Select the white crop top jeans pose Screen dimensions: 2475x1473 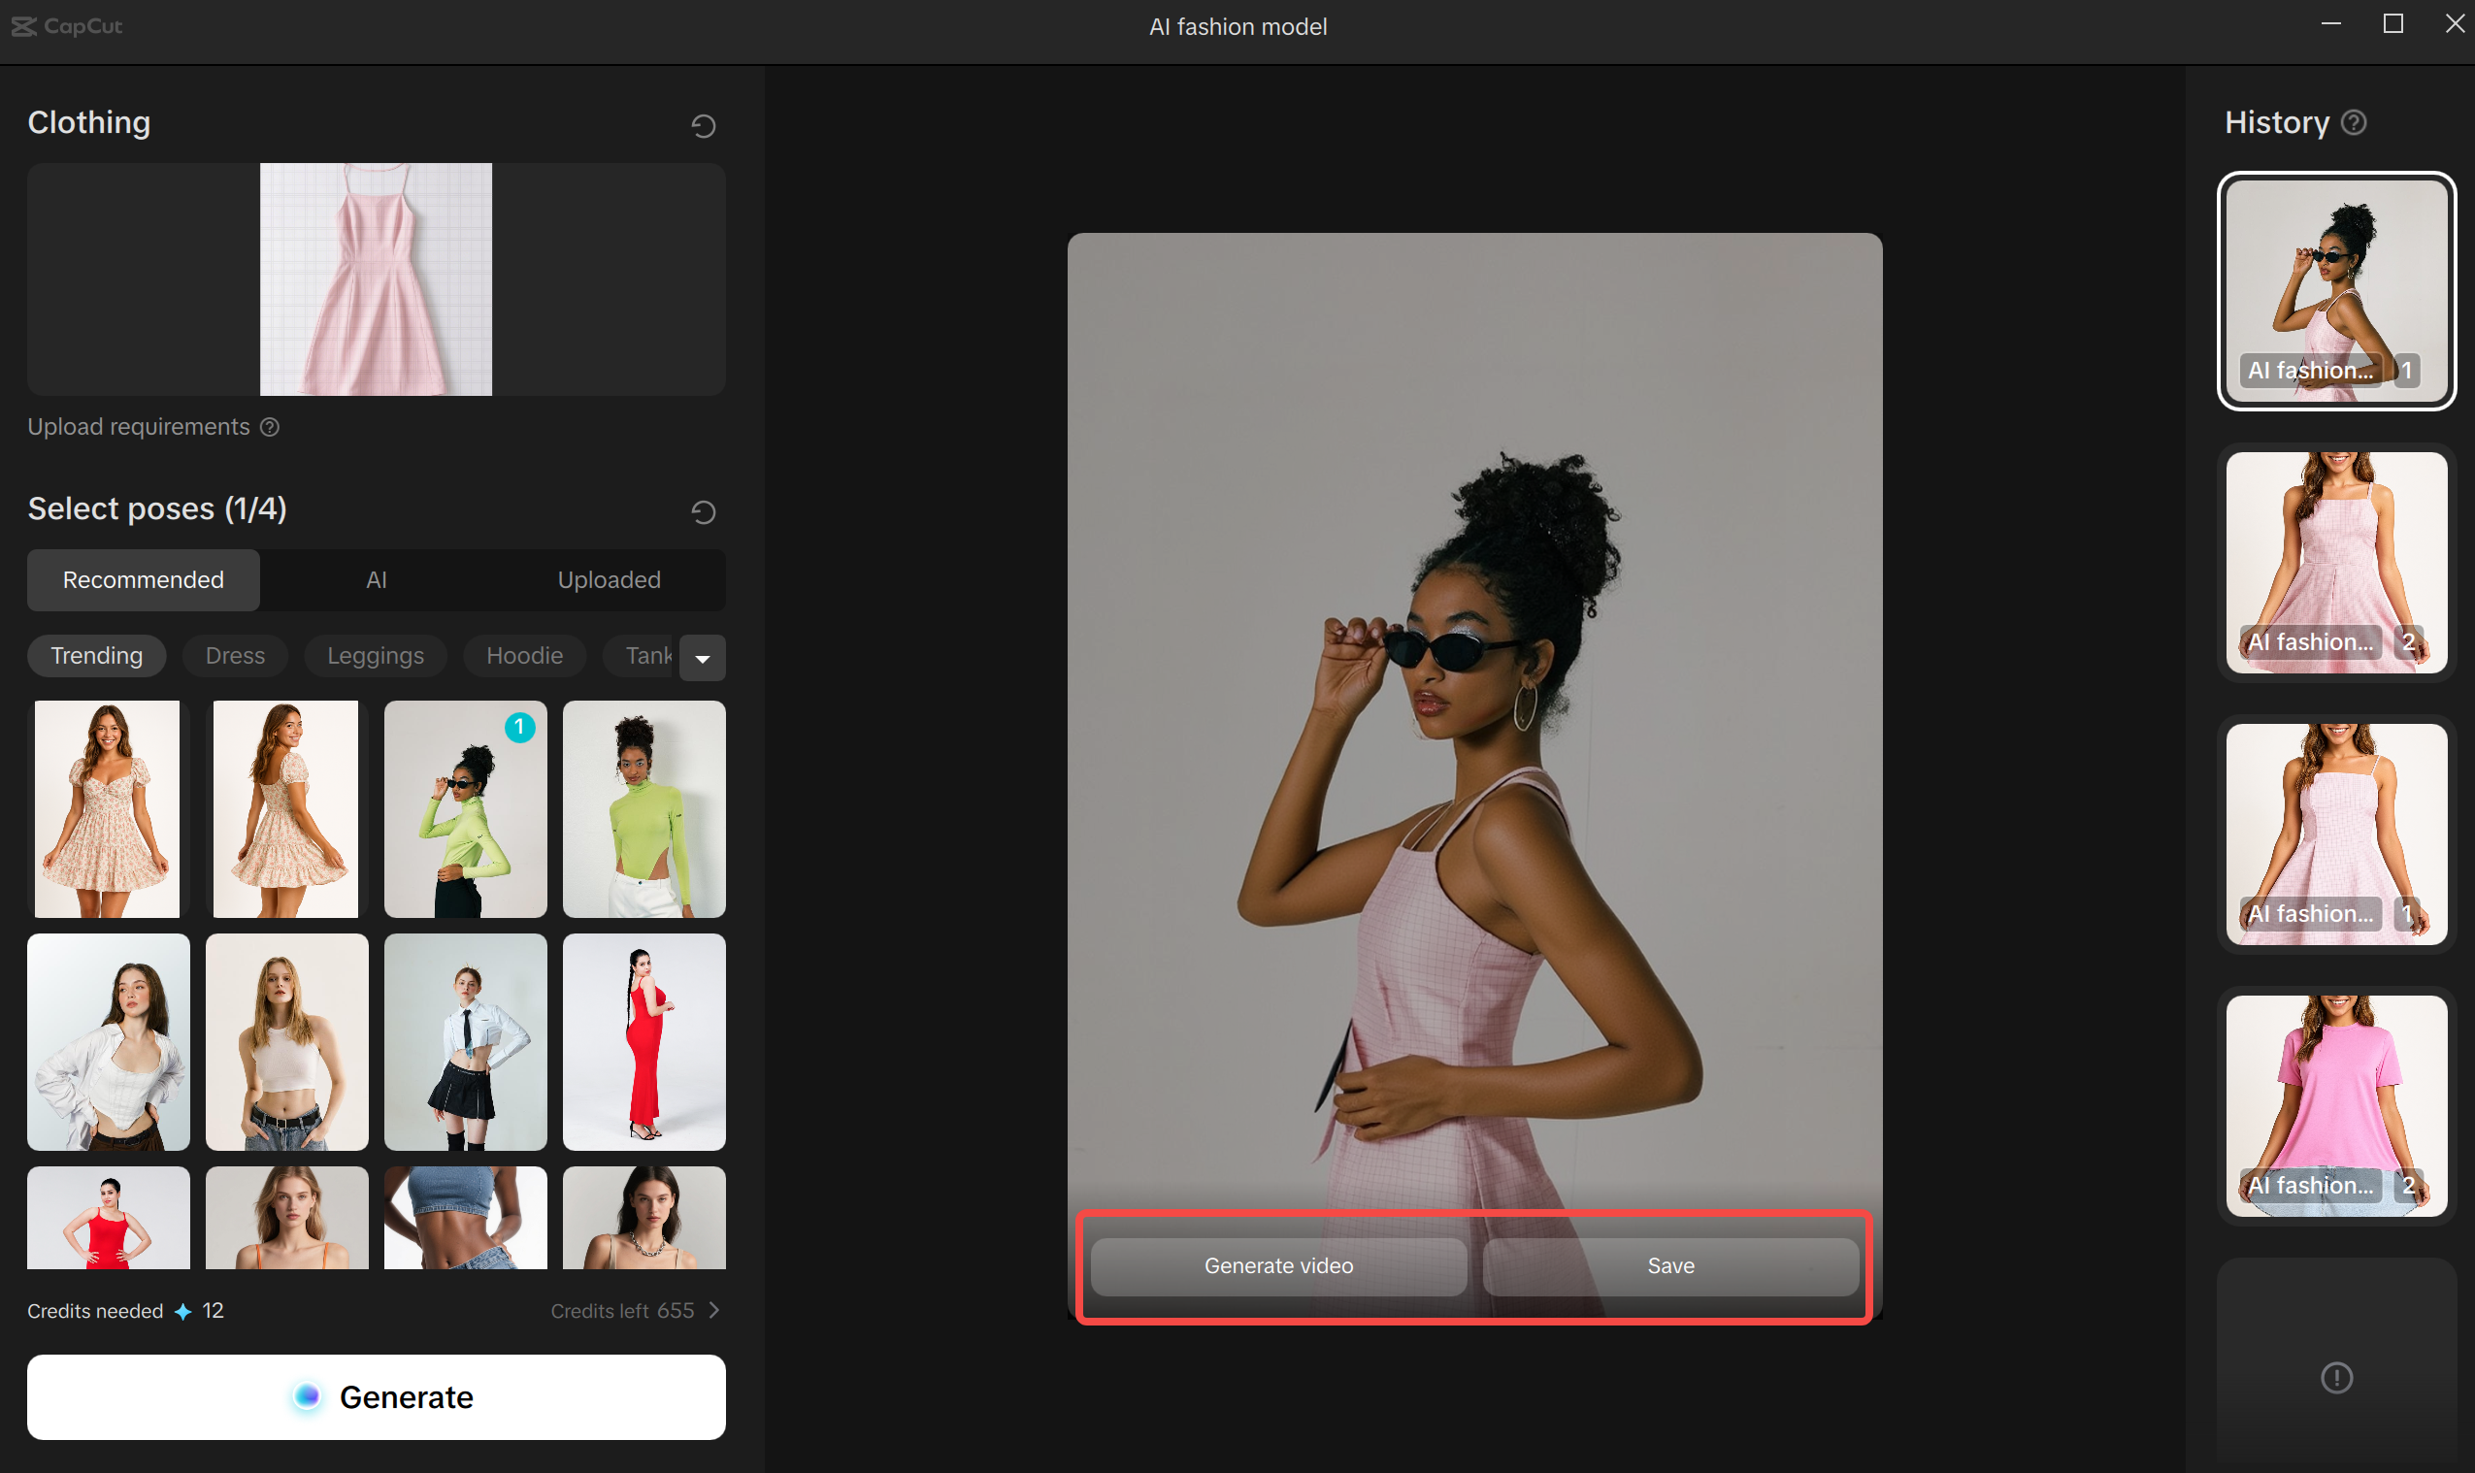[x=286, y=1041]
